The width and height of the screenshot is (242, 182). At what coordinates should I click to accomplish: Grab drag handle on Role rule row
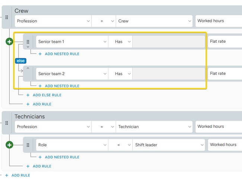[x=28, y=145]
